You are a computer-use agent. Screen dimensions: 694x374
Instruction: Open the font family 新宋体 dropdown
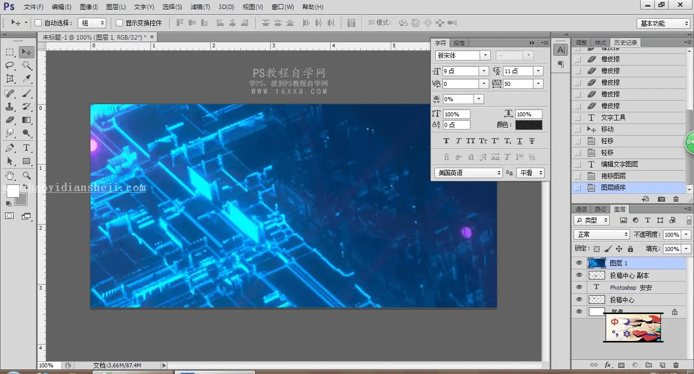485,55
